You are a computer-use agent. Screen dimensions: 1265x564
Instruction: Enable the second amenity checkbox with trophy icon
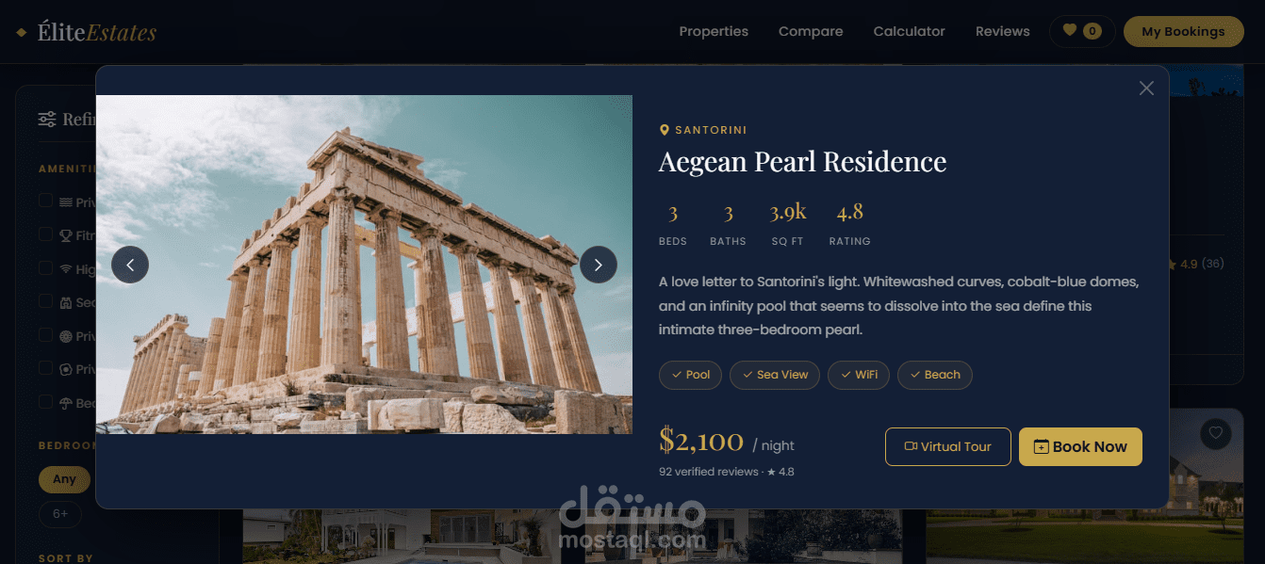[45, 234]
